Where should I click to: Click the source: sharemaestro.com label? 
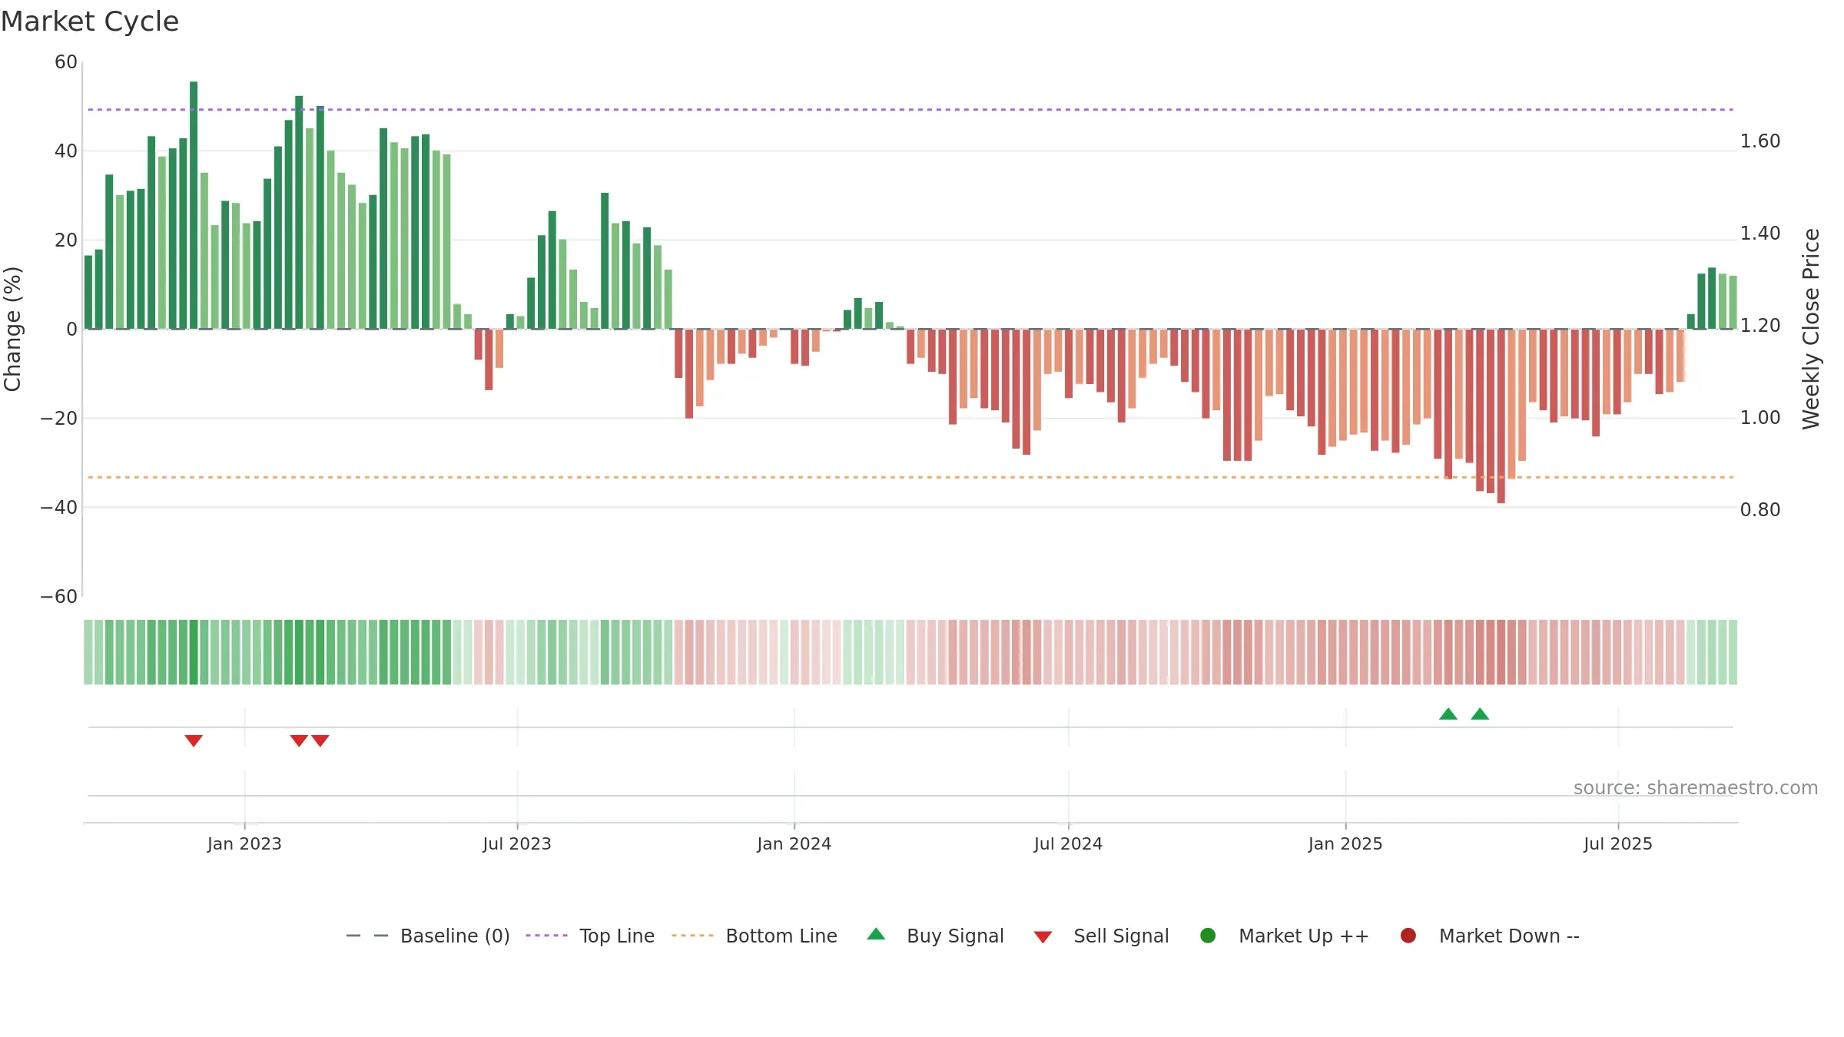pos(1696,787)
